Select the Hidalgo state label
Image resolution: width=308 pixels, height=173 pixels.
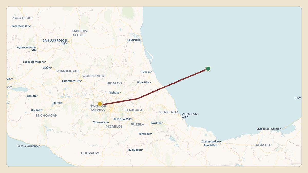click(x=114, y=83)
